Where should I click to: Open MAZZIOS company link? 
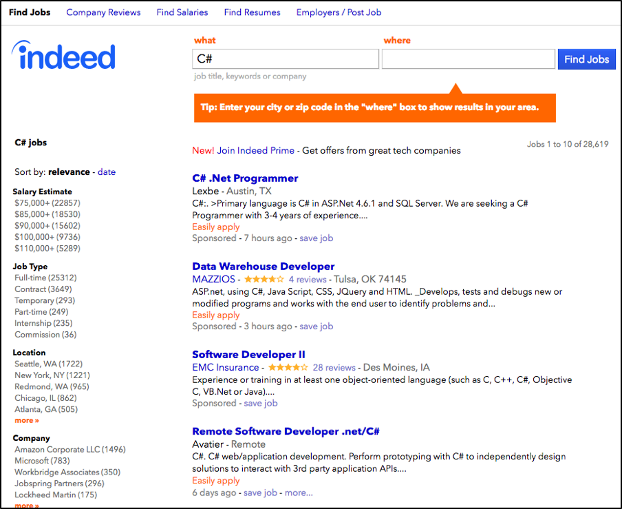214,279
